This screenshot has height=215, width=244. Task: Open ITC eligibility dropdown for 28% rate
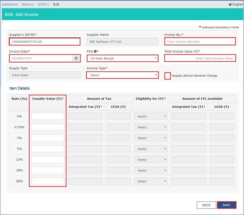[x=151, y=181]
